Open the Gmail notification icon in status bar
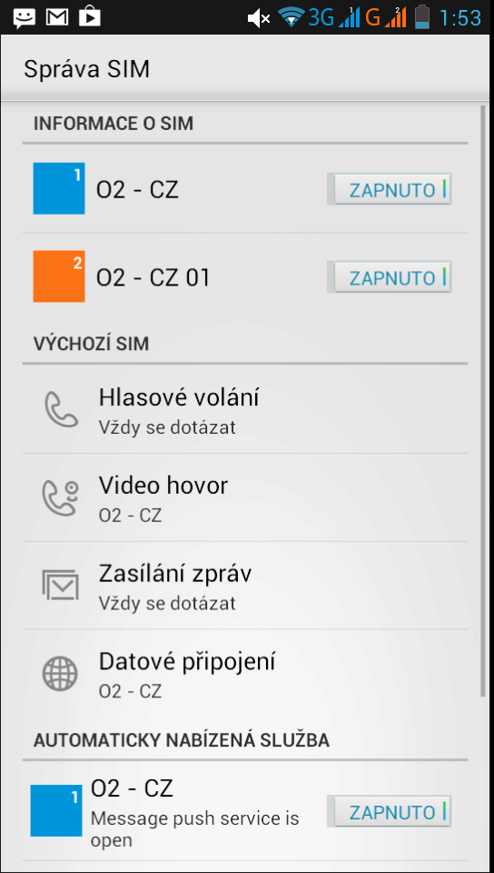The height and width of the screenshot is (873, 494). (57, 17)
